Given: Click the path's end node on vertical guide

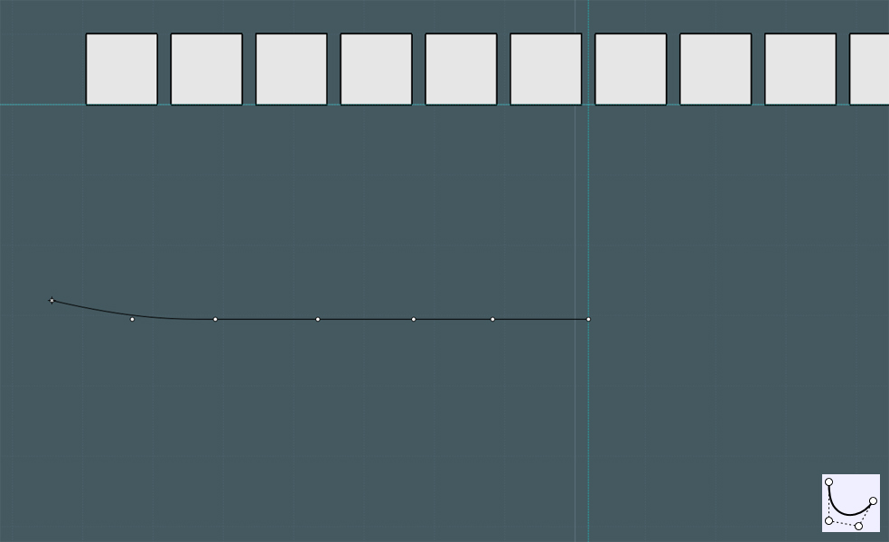Looking at the screenshot, I should pyautogui.click(x=588, y=319).
